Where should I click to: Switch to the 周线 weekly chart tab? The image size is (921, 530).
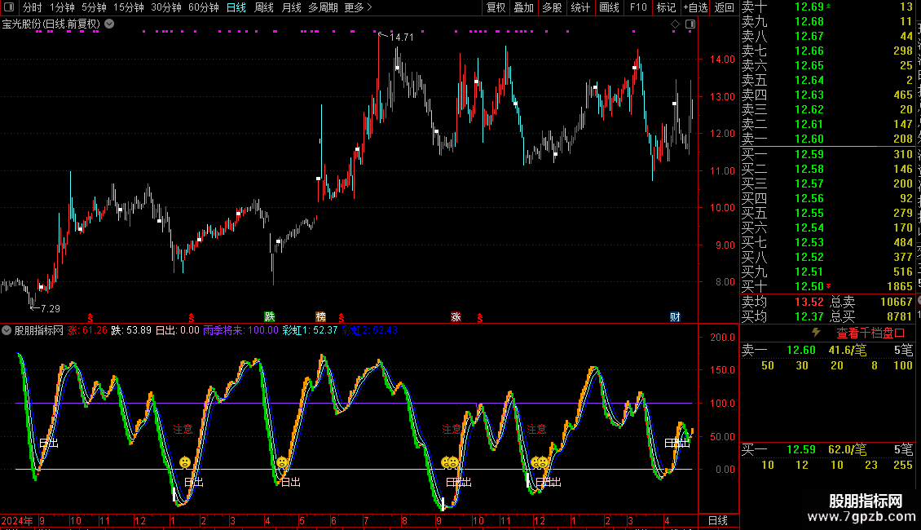[x=264, y=7]
